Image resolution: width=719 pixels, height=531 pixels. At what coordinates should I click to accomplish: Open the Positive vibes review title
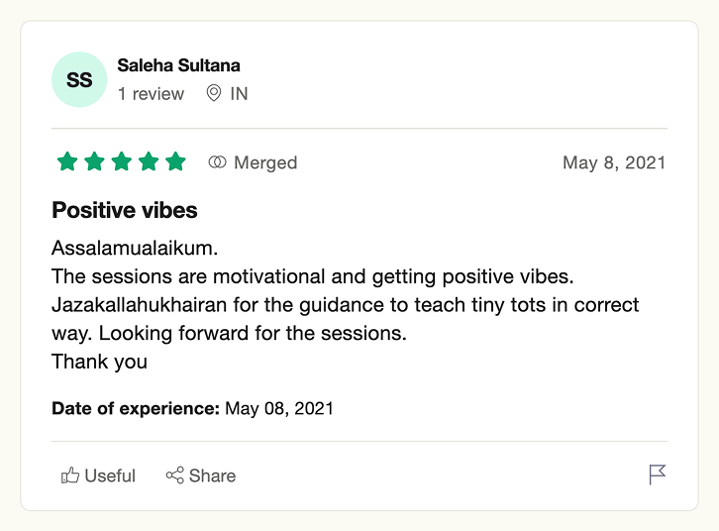coord(124,210)
